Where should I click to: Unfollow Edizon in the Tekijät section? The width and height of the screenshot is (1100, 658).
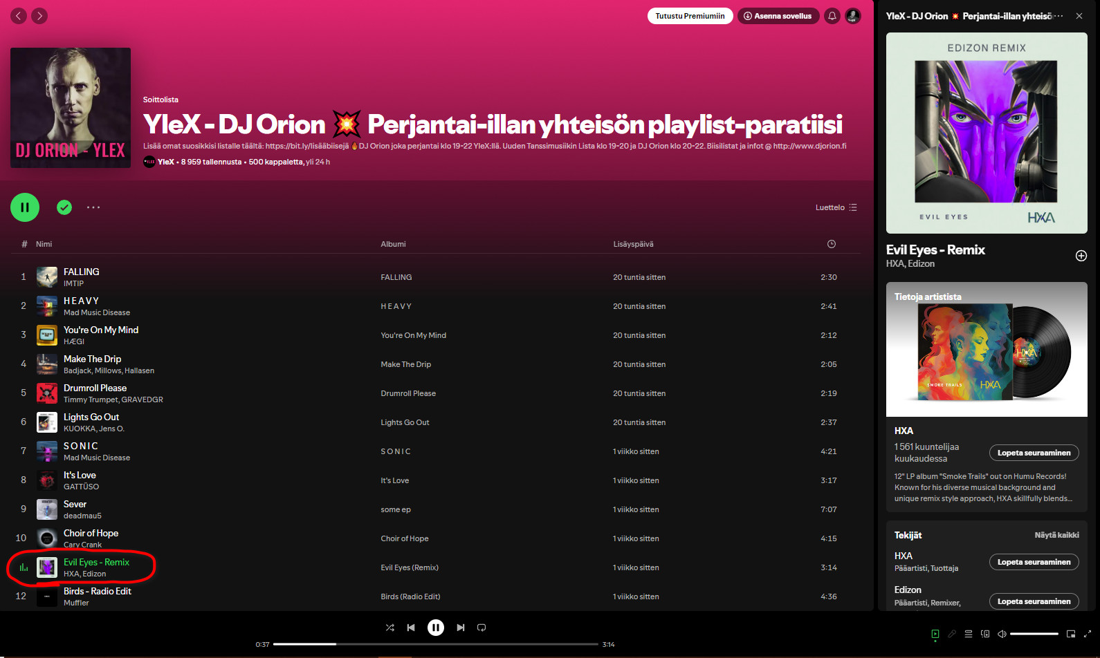click(1034, 601)
